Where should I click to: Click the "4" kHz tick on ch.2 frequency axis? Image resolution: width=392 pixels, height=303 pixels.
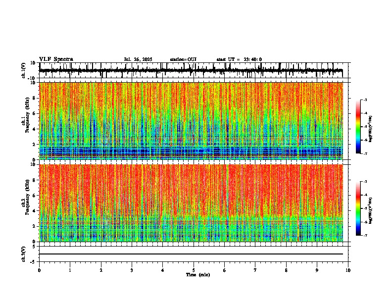(x=35, y=211)
